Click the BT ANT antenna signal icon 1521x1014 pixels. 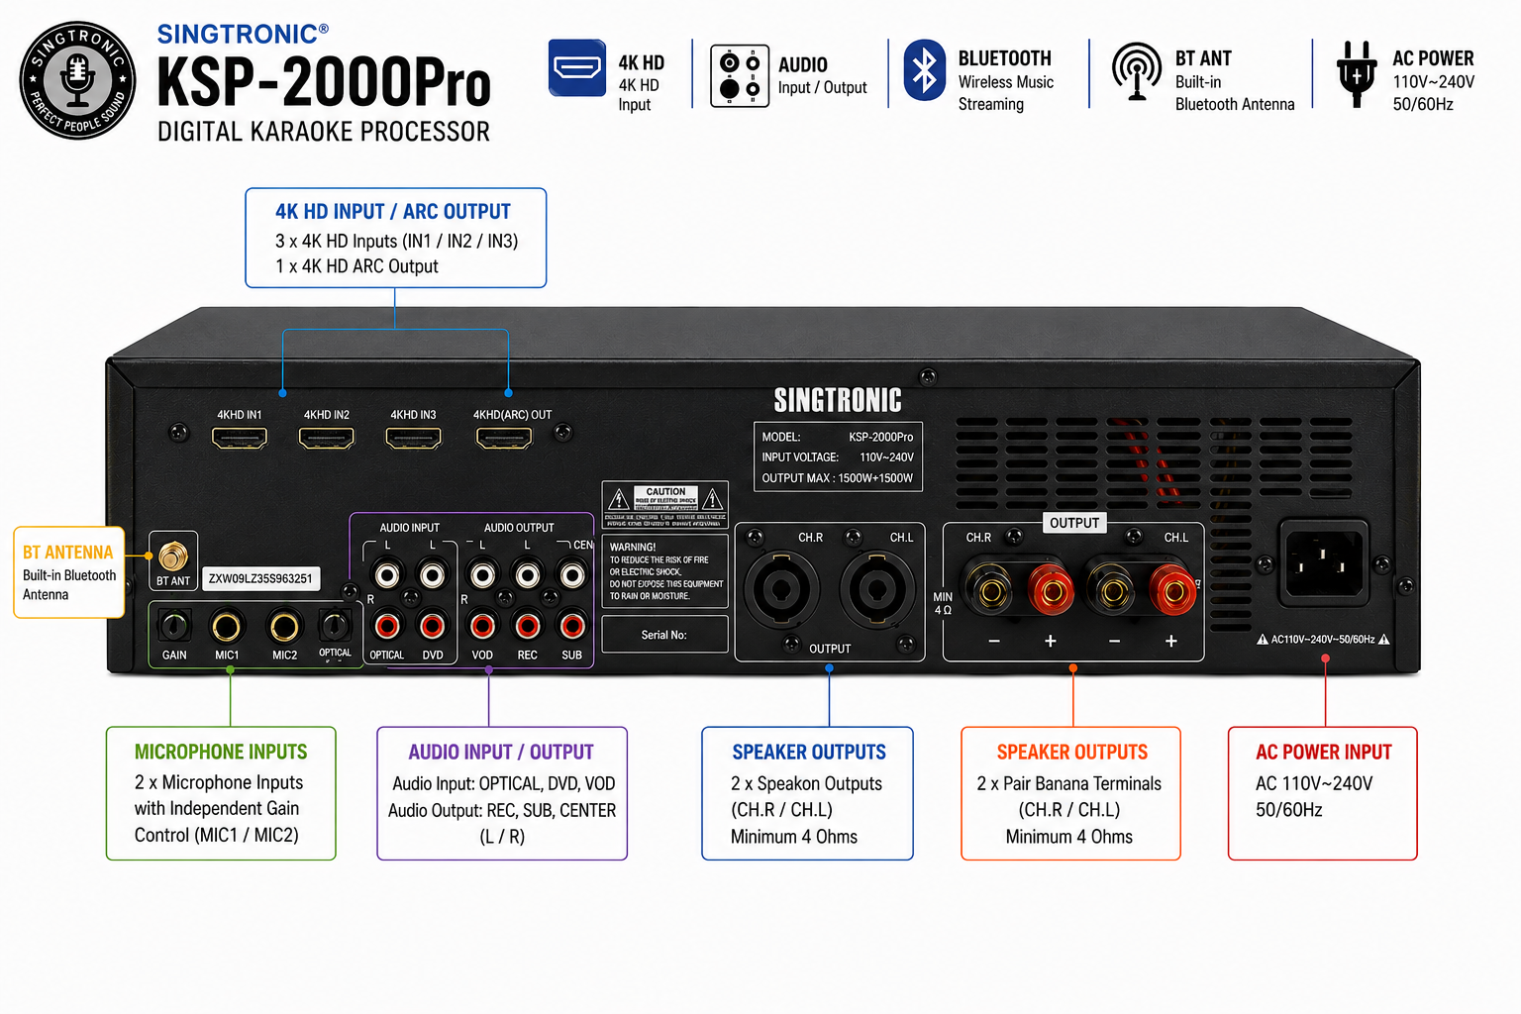coord(1137,71)
